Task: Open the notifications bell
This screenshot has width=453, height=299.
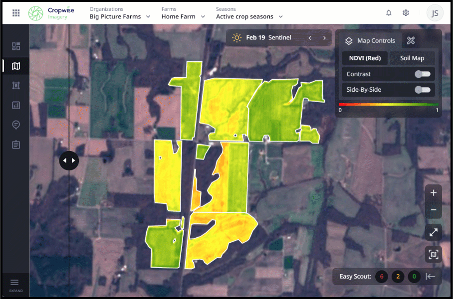Action: click(x=389, y=13)
